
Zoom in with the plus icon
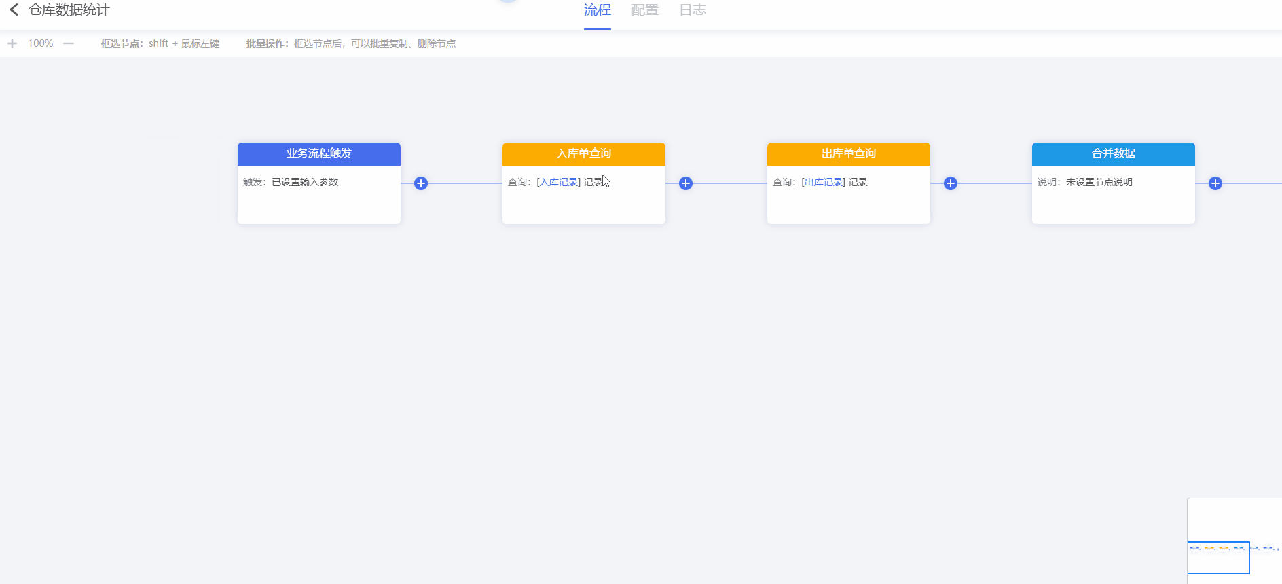[x=12, y=43]
